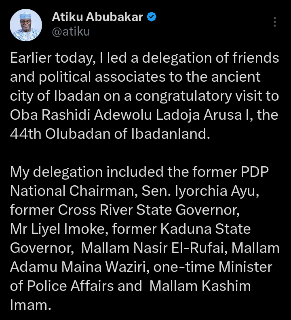
Task: Click the name "Mallam Kashim"
Action: click(200, 285)
